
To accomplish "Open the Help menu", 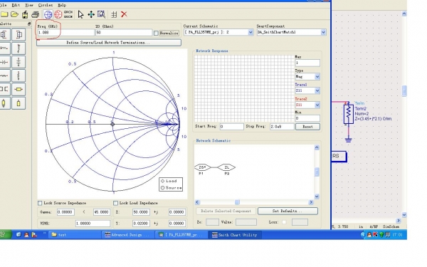I will (62, 5).
